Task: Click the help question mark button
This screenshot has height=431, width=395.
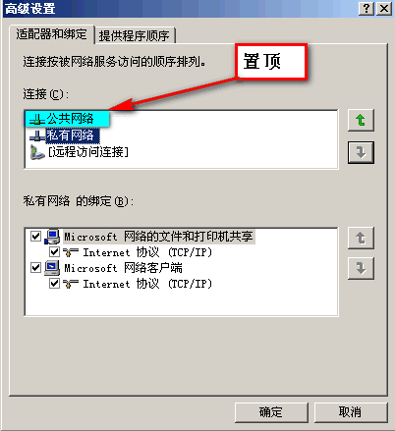Action: pos(367,9)
